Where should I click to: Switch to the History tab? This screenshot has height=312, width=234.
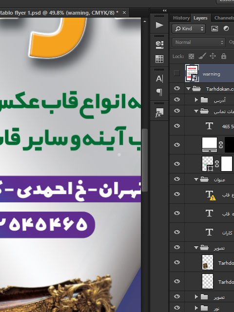pyautogui.click(x=181, y=18)
